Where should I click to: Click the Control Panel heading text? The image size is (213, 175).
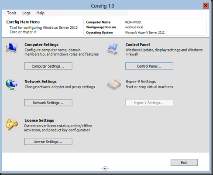click(x=137, y=45)
